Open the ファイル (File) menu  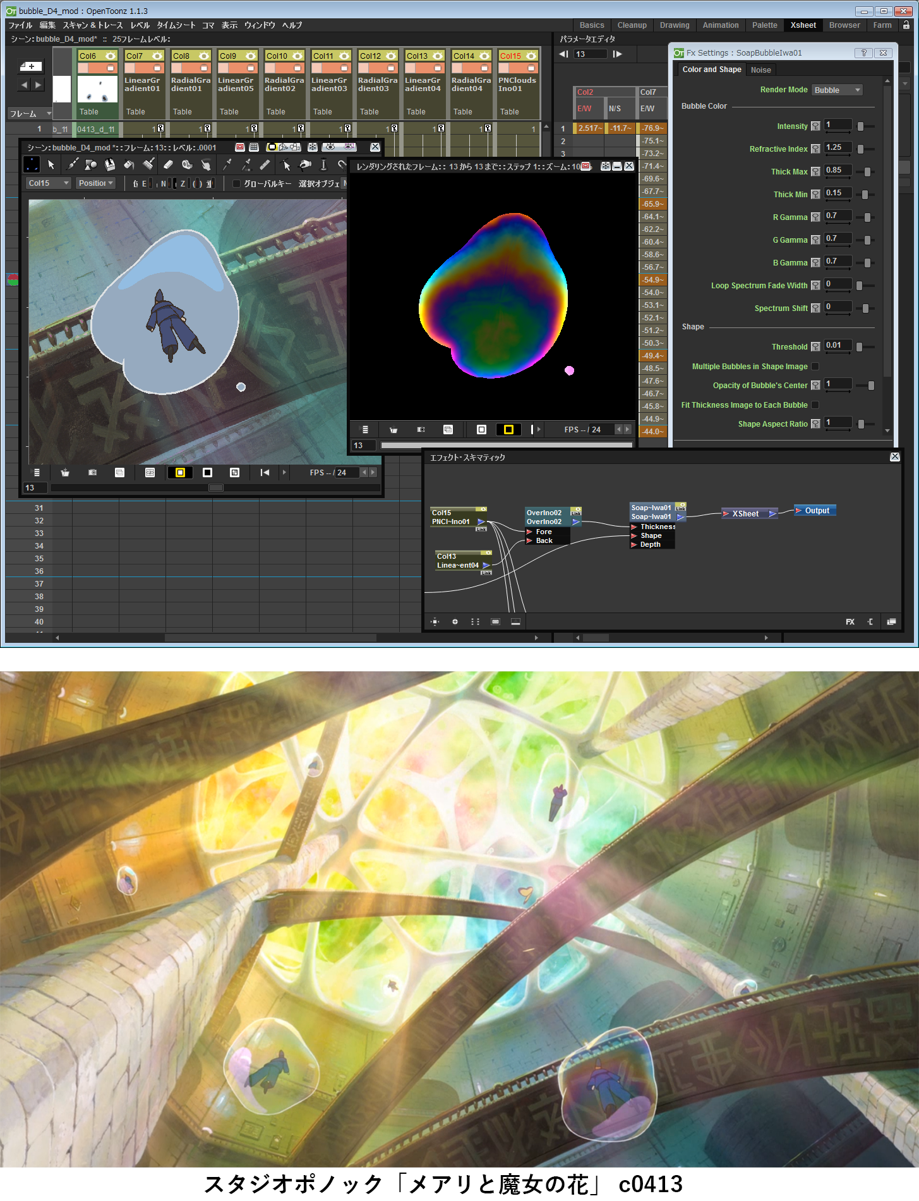tap(20, 25)
